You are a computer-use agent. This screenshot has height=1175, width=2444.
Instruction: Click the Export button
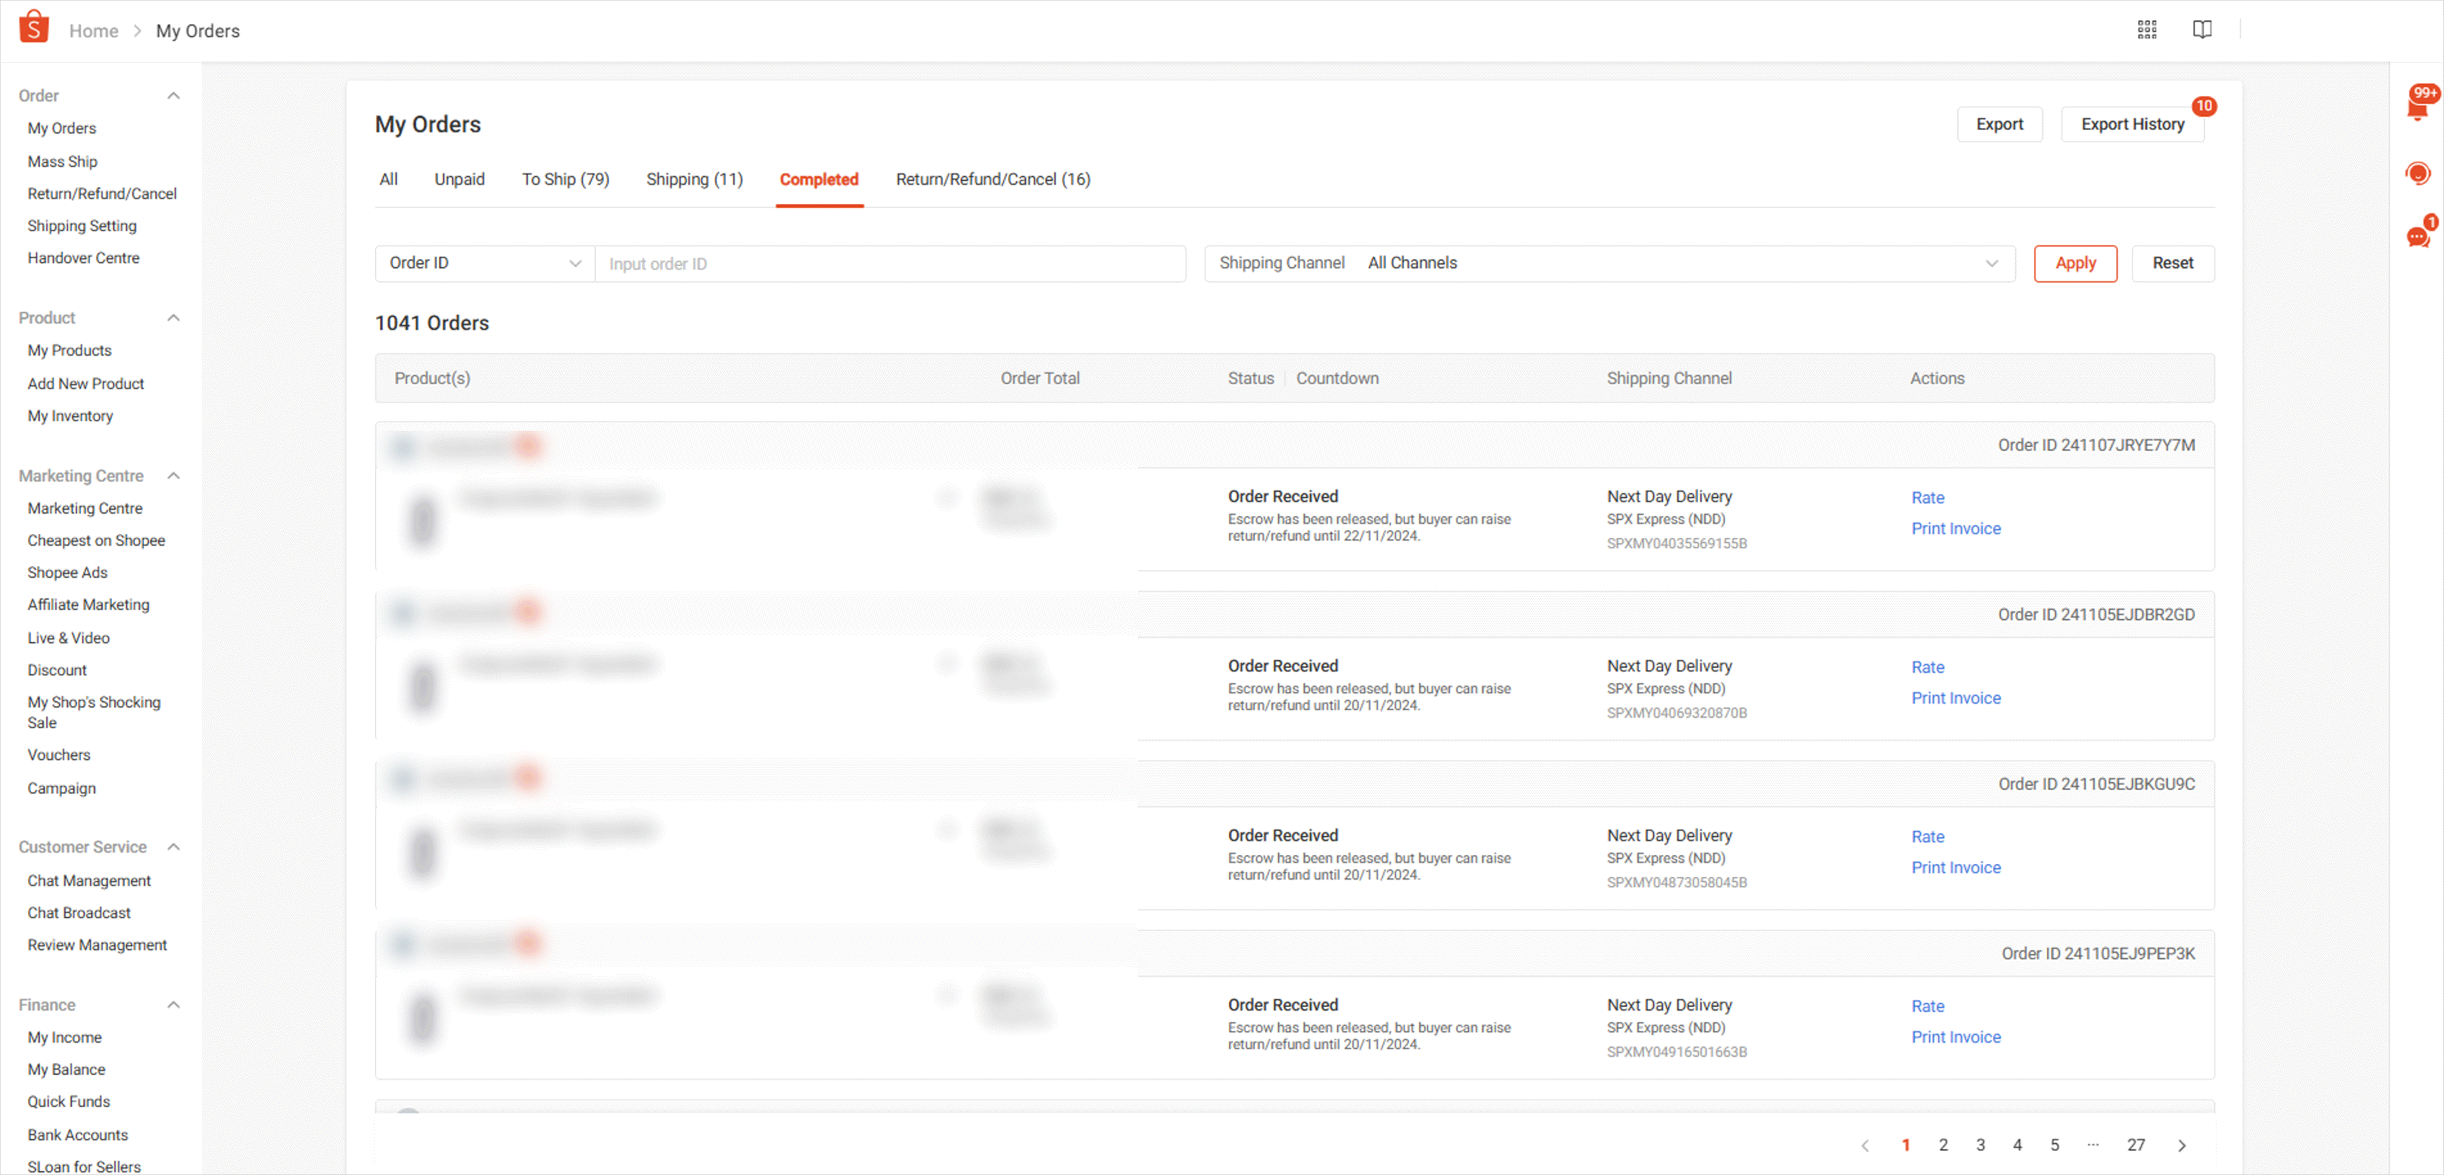click(x=1999, y=123)
